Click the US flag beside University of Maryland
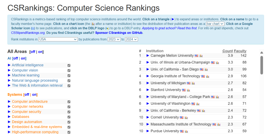 click(x=213, y=97)
